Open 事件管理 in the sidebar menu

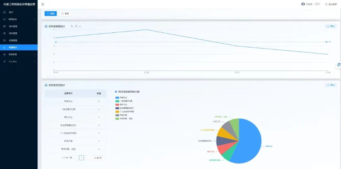(x=19, y=26)
